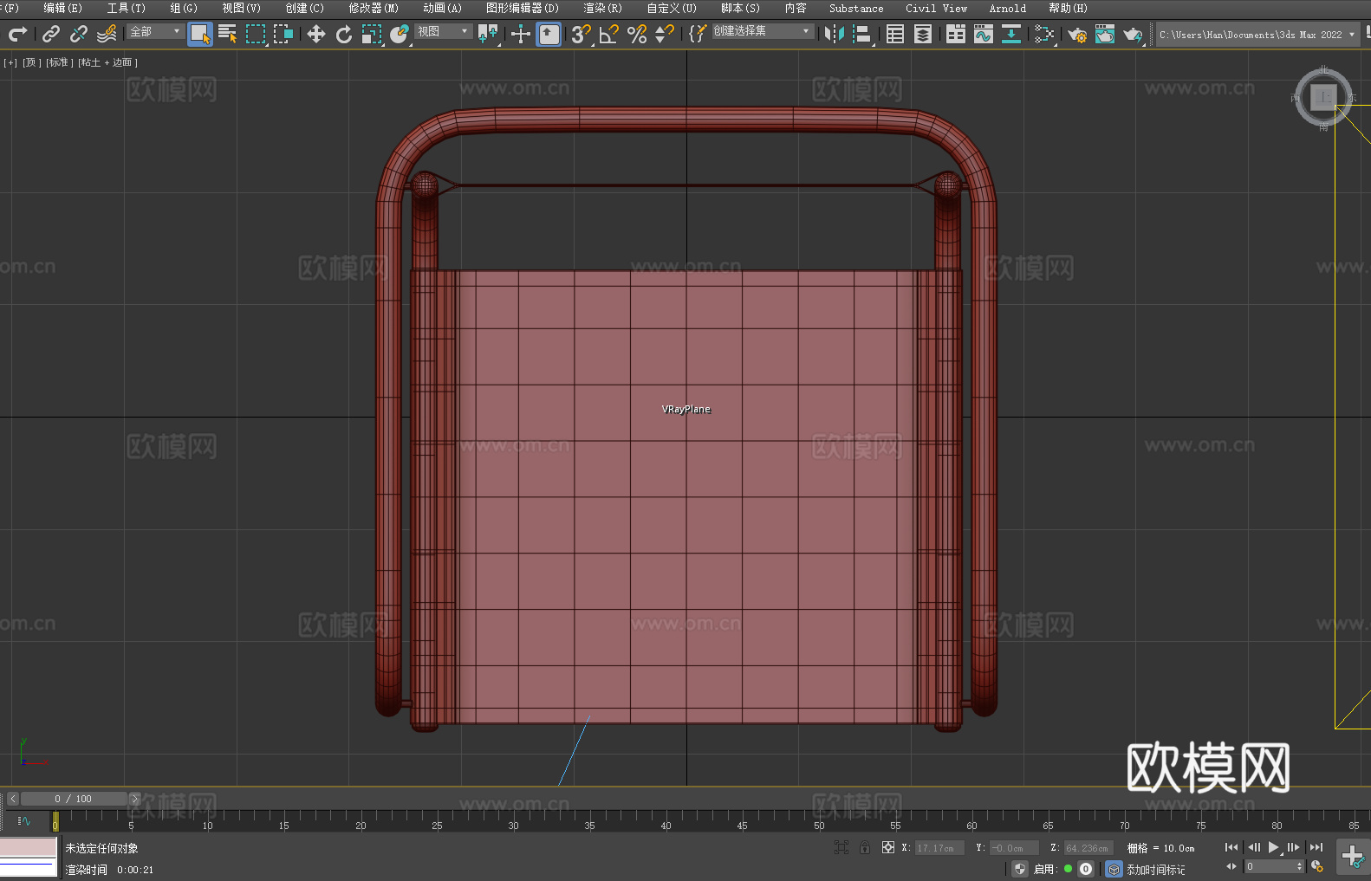Open the Arnold menu
This screenshot has width=1371, height=881.
1008,8
